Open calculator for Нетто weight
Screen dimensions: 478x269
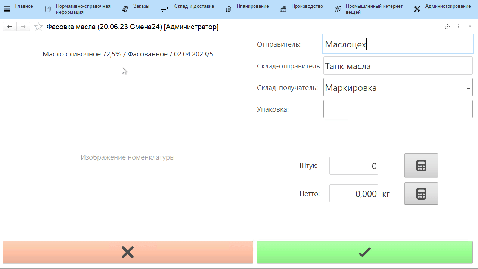[421, 194]
